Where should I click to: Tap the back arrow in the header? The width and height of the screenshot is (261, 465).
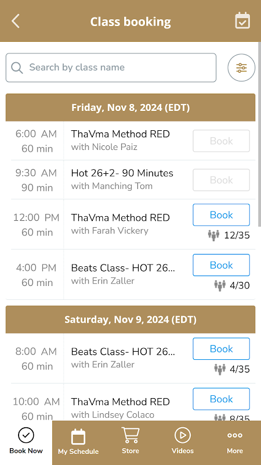coord(16,22)
